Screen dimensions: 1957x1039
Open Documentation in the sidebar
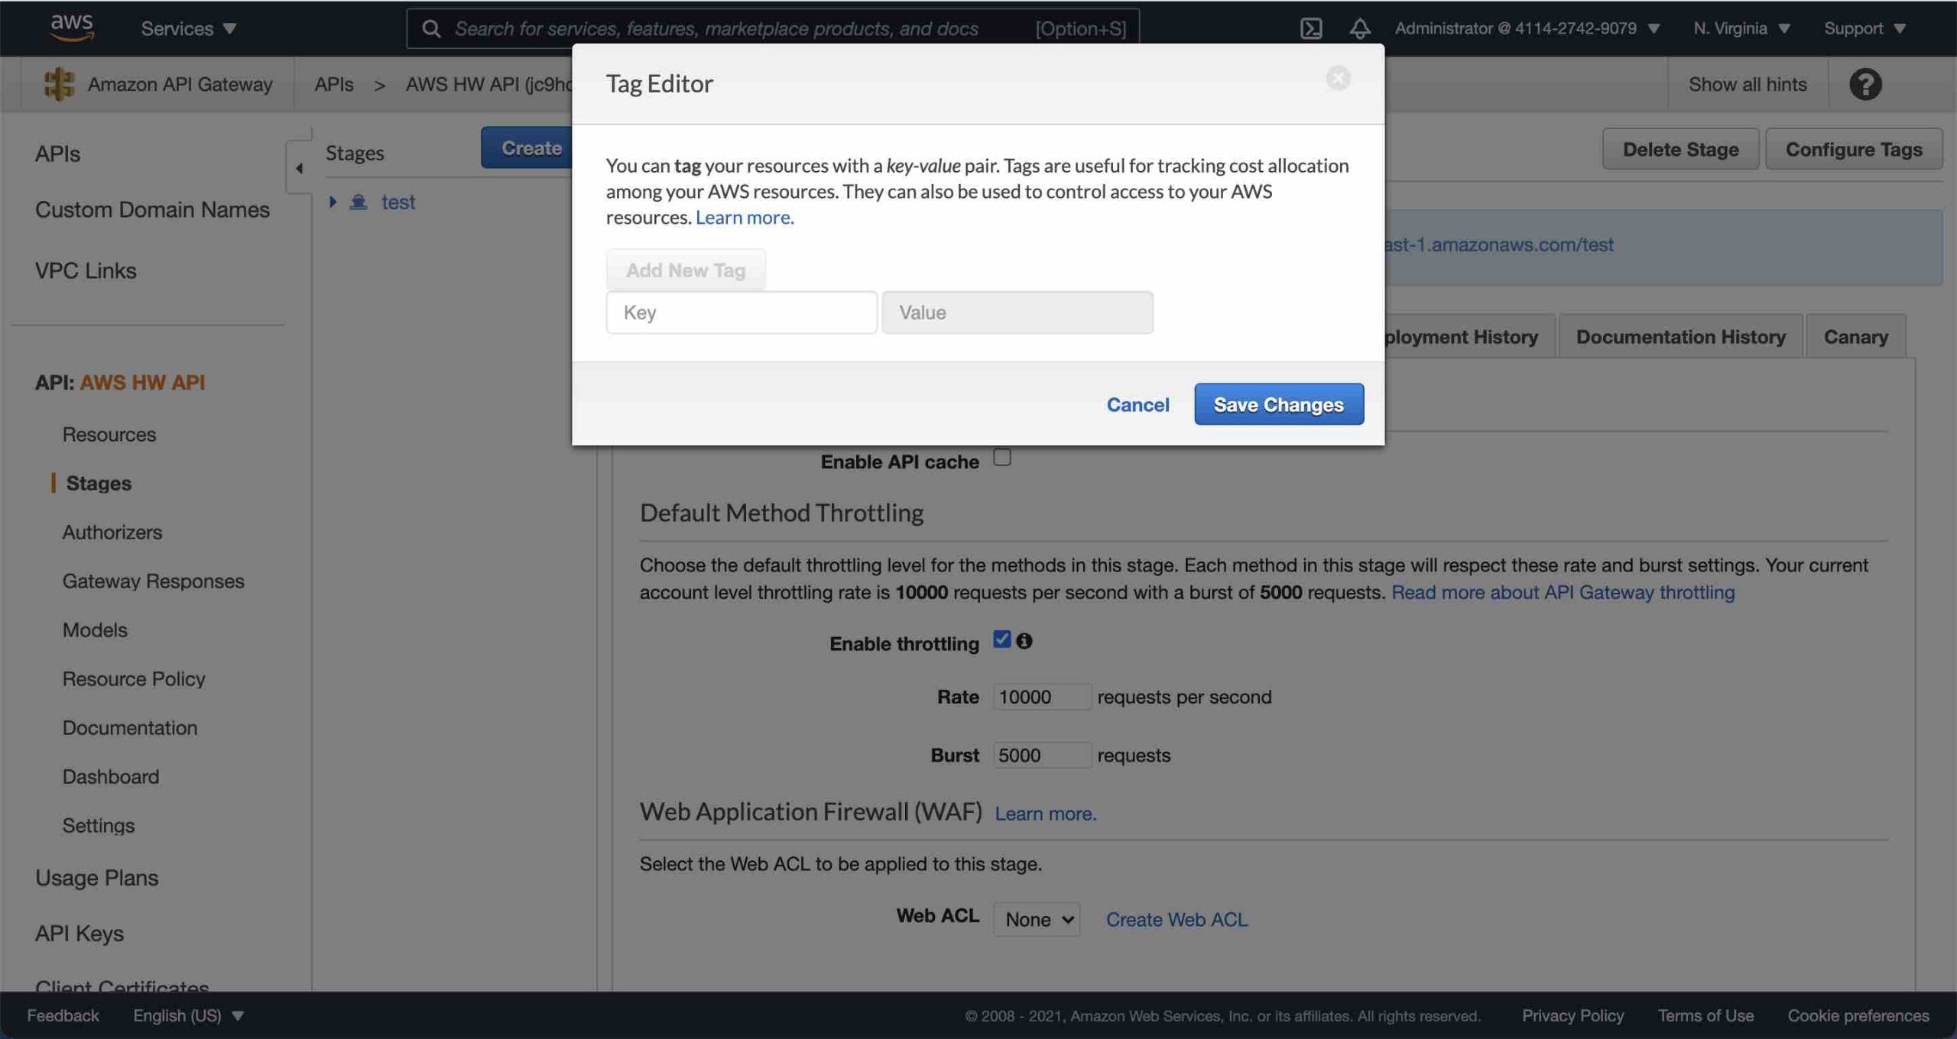pos(130,727)
